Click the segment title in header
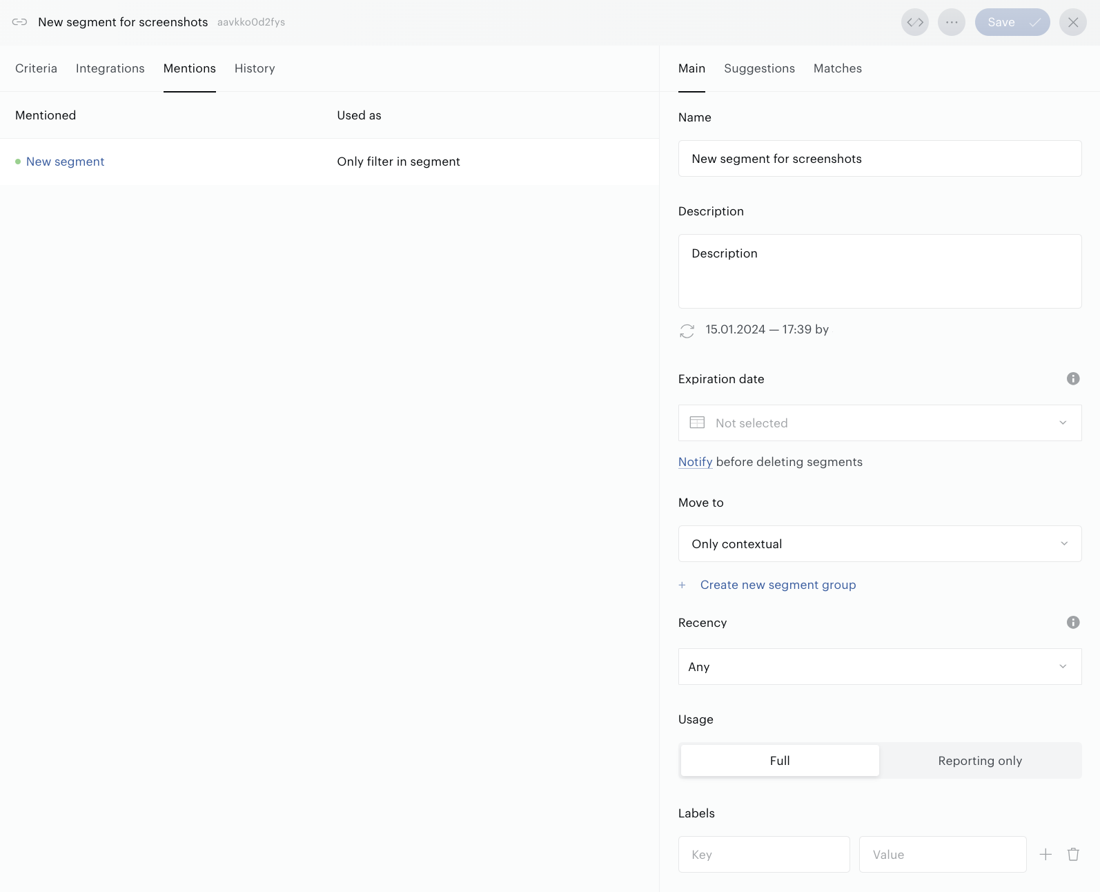The height and width of the screenshot is (892, 1100). tap(123, 22)
